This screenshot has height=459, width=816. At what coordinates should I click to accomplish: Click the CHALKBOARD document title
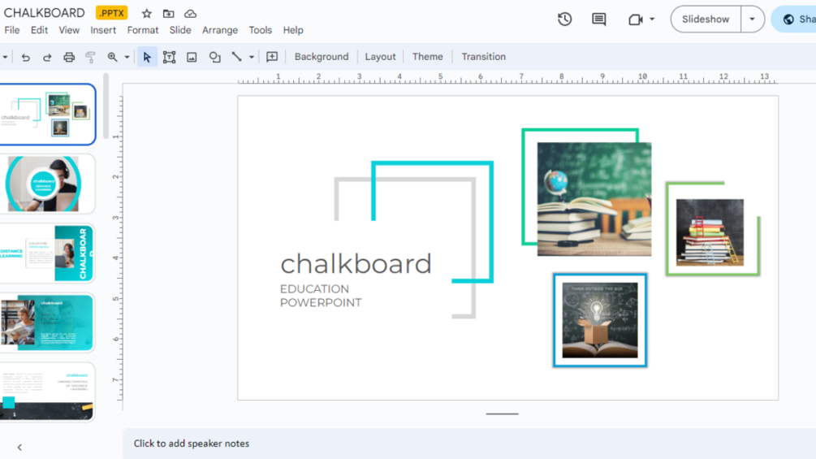click(x=44, y=13)
